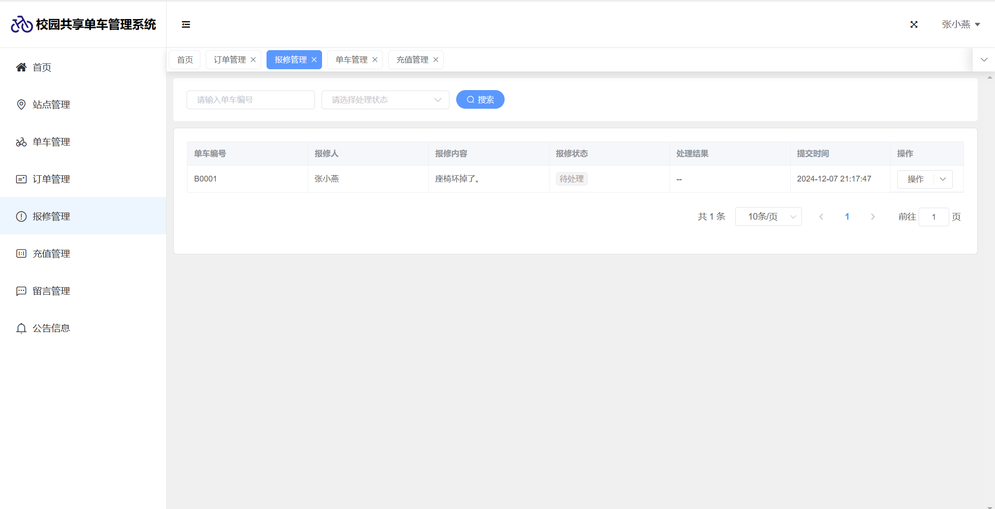Close the 订单管理 tab

[253, 60]
